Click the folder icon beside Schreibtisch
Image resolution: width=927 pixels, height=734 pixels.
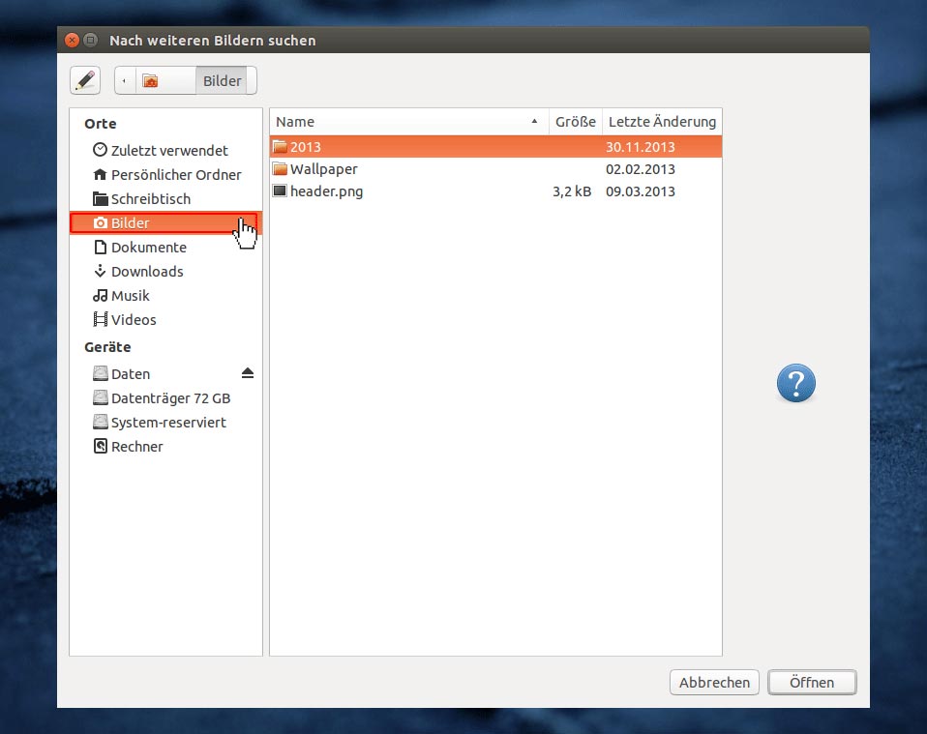pyautogui.click(x=101, y=198)
